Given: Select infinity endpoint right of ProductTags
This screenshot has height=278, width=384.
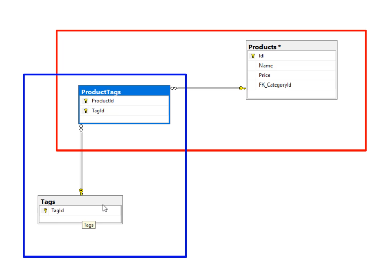Looking at the screenshot, I should pyautogui.click(x=174, y=88).
